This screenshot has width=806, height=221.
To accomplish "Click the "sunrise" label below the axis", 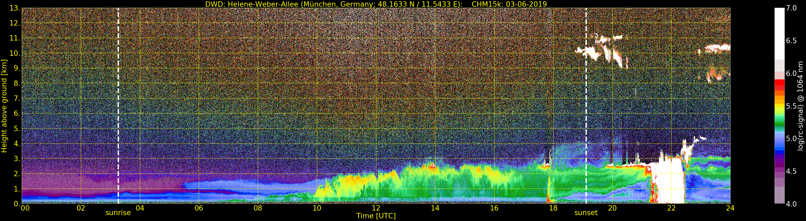I will pyautogui.click(x=118, y=213).
